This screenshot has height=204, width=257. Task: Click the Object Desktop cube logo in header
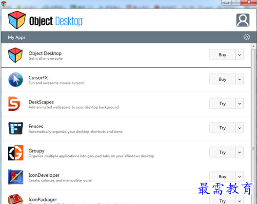[17, 20]
